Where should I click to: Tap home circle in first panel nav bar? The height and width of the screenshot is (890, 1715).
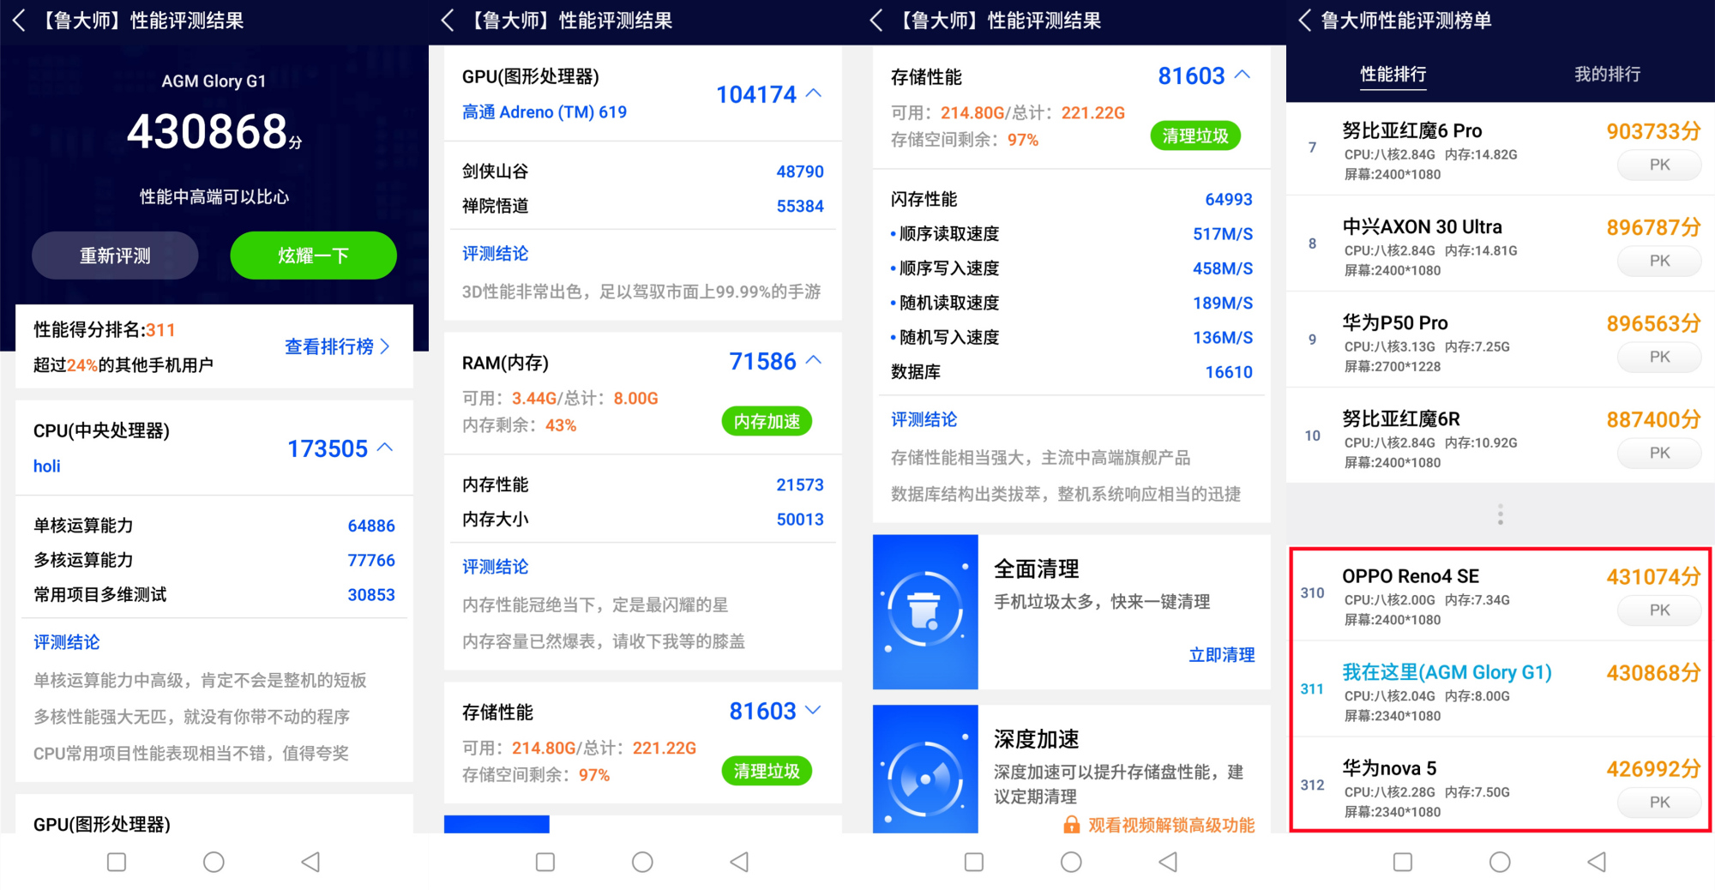[x=214, y=862]
